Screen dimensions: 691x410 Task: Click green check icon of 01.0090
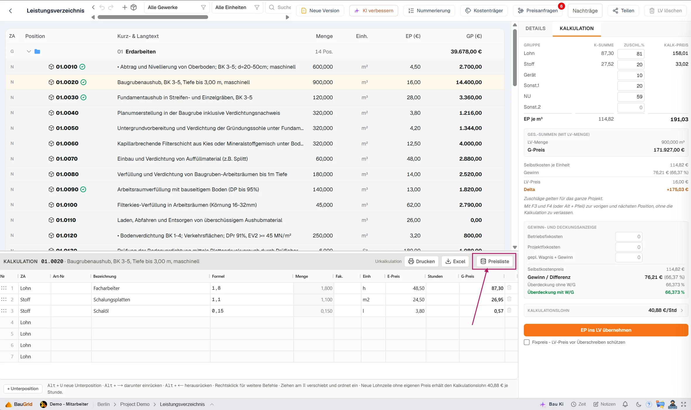tap(83, 190)
